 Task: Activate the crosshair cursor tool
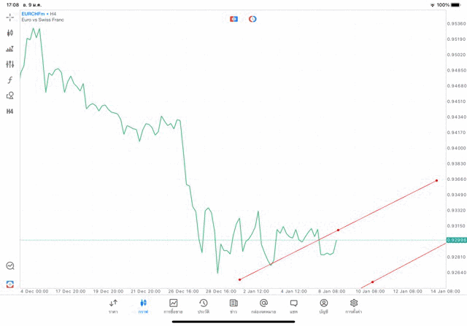coord(10,17)
